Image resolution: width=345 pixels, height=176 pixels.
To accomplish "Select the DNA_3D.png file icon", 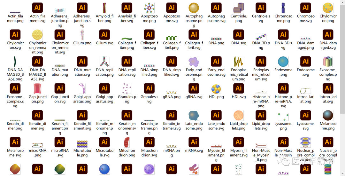I will 261,37.
